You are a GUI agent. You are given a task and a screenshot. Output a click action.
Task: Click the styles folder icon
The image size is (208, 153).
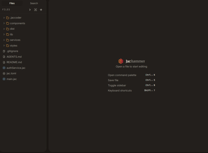(8, 46)
